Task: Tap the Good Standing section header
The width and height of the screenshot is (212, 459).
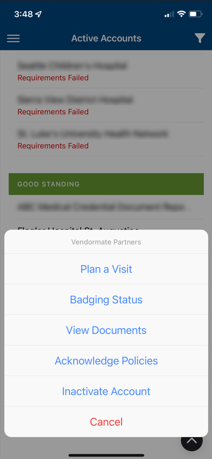Action: 106,184
